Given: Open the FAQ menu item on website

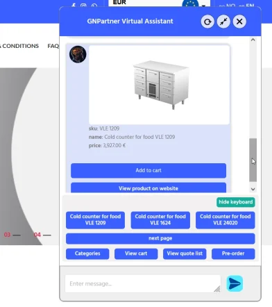Looking at the screenshot, I should (x=53, y=46).
